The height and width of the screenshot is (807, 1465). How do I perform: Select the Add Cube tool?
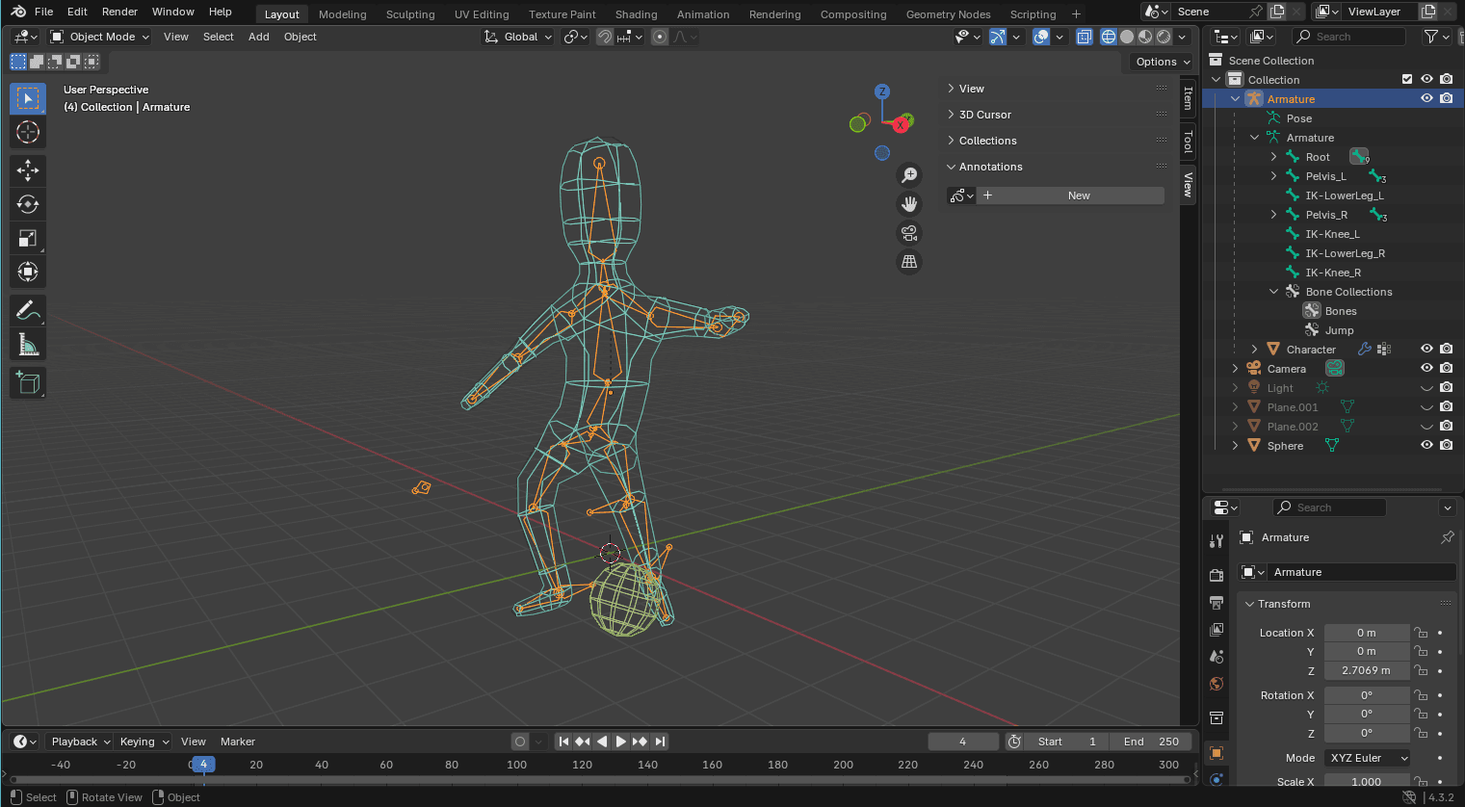[x=27, y=382]
